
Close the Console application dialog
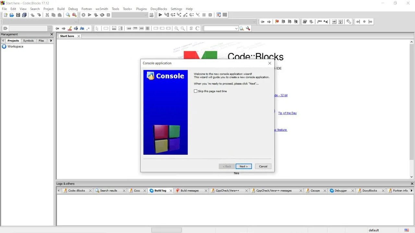point(269,63)
